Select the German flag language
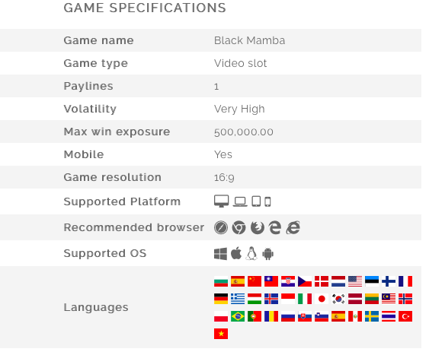 pyautogui.click(x=221, y=299)
